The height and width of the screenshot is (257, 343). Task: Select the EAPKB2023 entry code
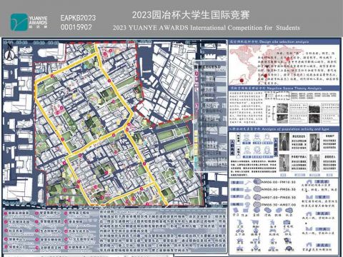coord(78,18)
